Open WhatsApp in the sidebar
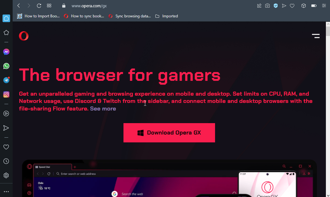 click(6, 66)
